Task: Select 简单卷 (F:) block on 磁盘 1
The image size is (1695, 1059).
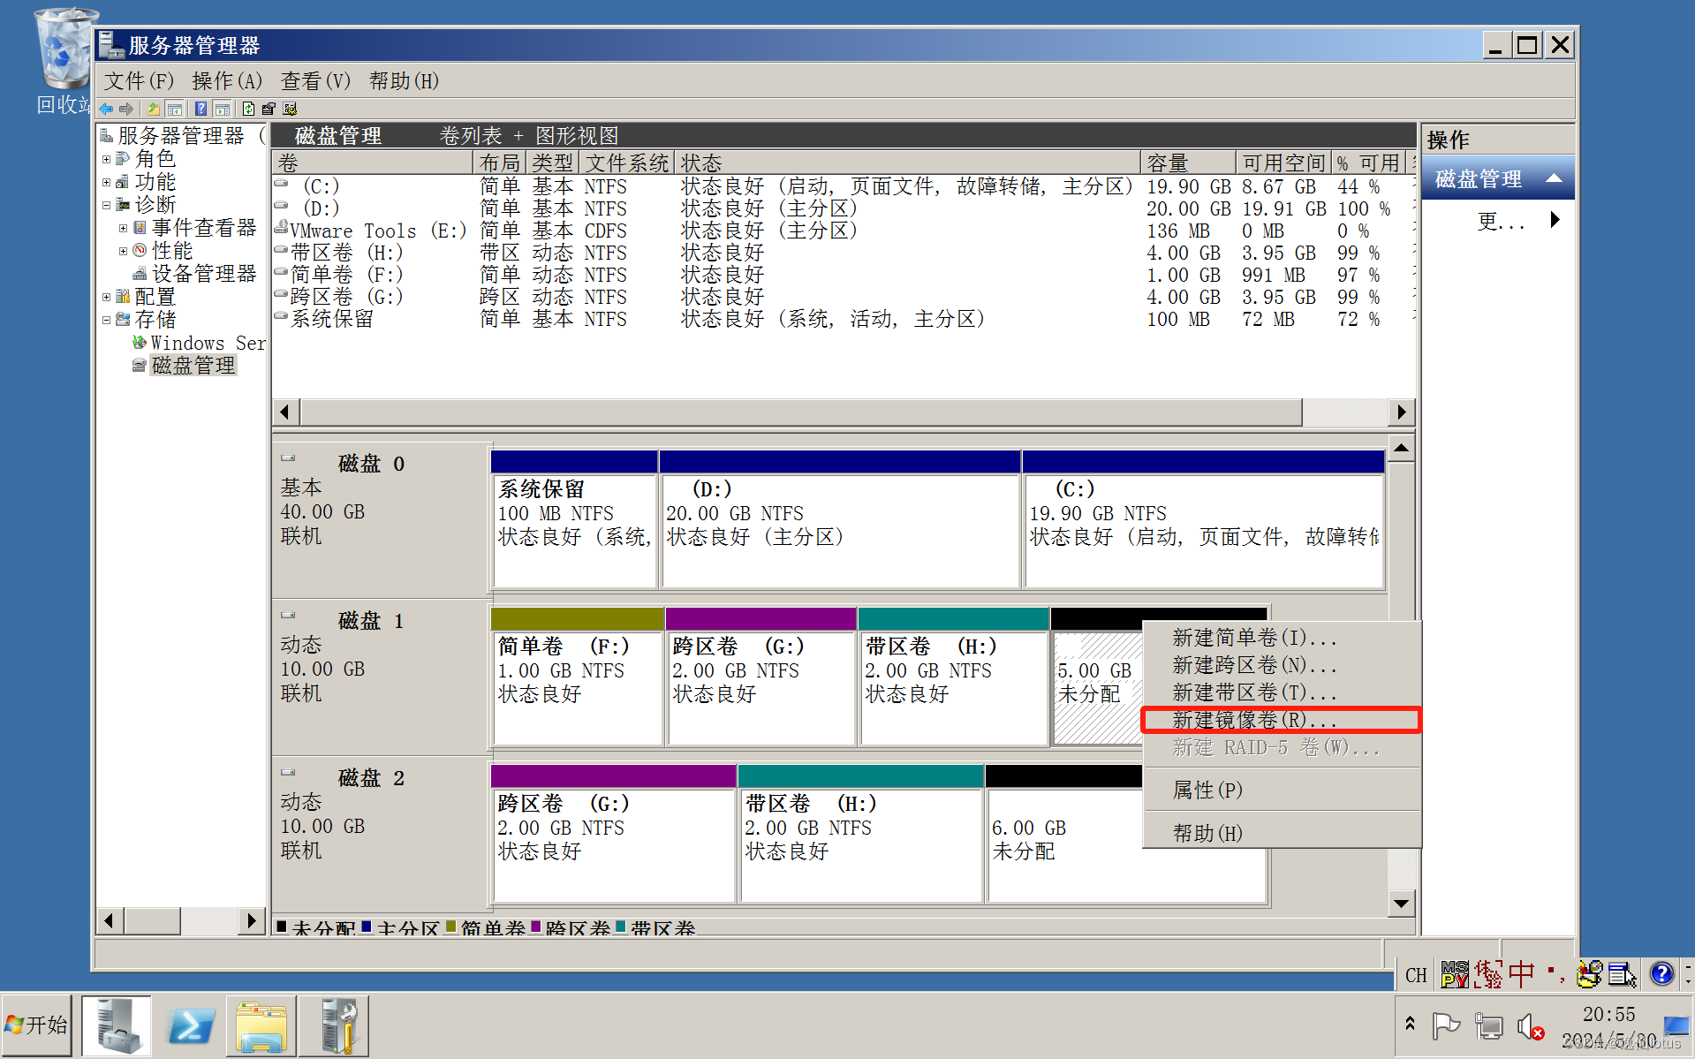Action: (x=578, y=677)
